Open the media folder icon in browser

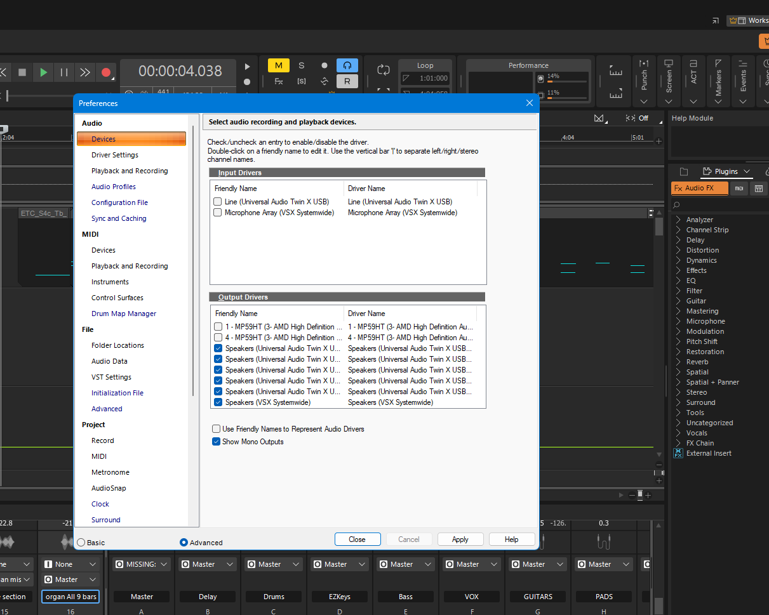coord(684,171)
